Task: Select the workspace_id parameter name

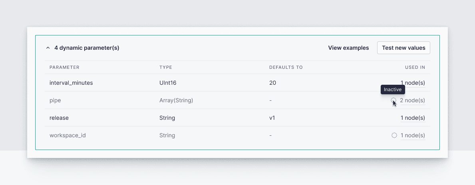Action: (x=68, y=135)
